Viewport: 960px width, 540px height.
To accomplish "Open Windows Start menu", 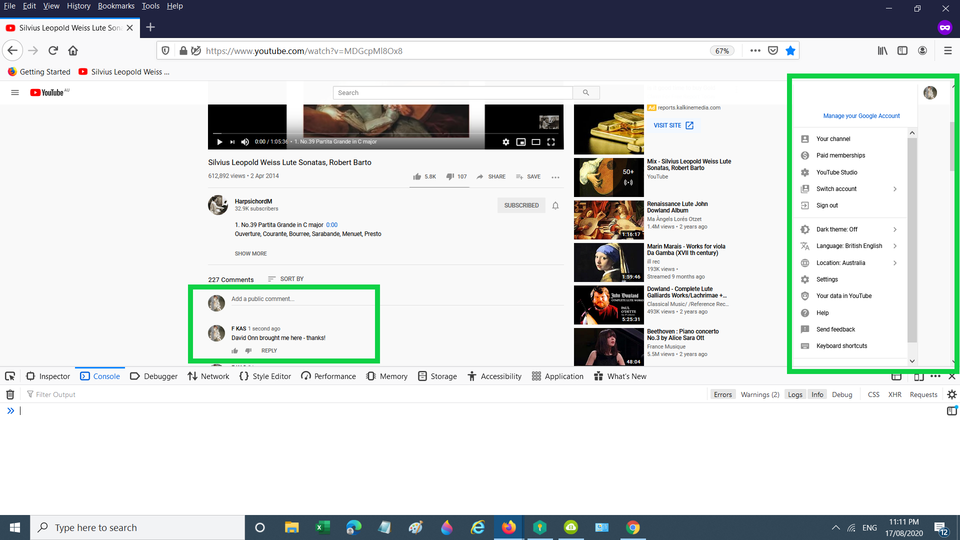I will point(15,527).
